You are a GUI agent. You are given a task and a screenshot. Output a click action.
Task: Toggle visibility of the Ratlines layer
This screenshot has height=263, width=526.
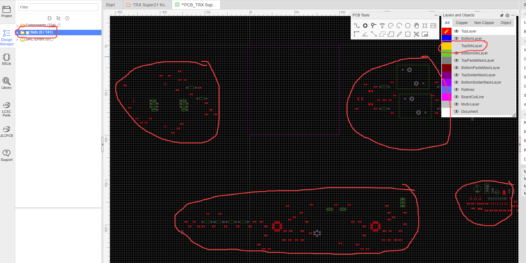[x=456, y=90]
